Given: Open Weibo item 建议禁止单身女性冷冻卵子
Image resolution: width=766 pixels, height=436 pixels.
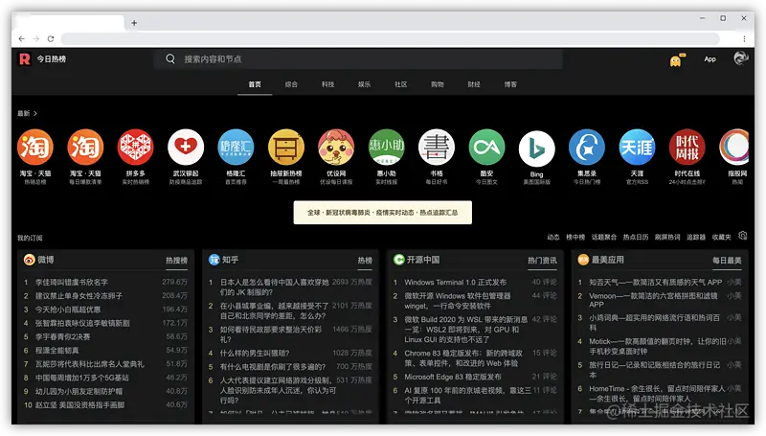Looking at the screenshot, I should (79, 296).
